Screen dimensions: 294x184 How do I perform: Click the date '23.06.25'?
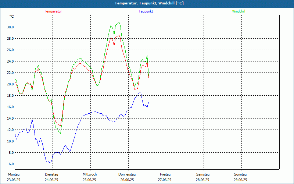pos(14,180)
